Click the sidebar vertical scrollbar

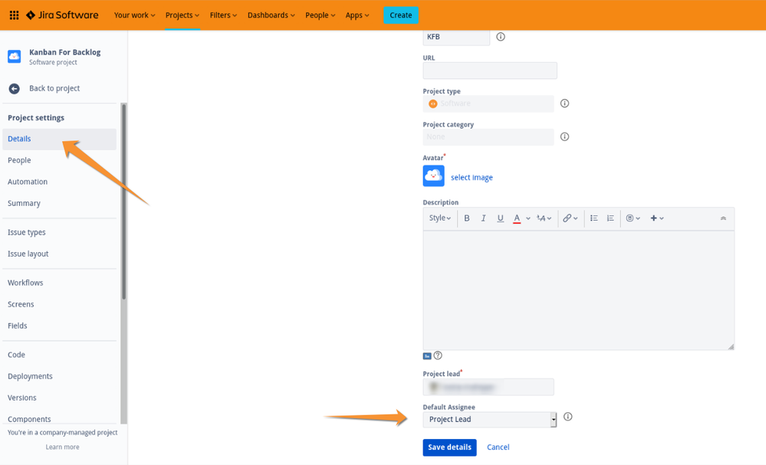point(124,201)
